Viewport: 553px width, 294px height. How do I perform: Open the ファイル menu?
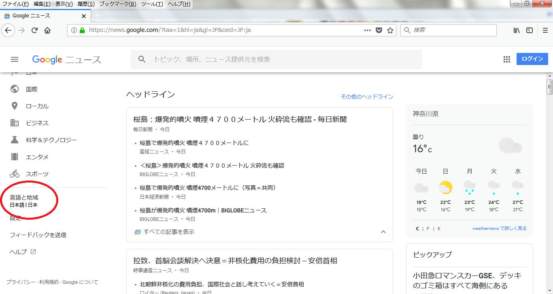15,4
